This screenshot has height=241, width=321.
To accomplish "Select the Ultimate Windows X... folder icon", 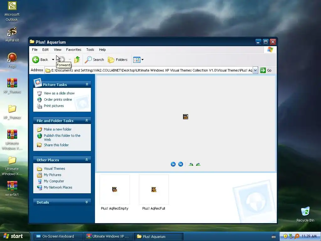I will click(x=12, y=166).
